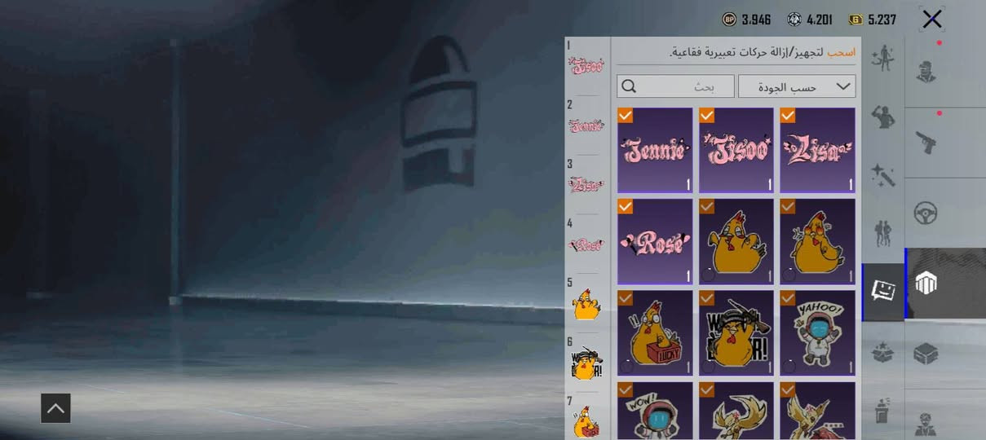Select the two-person emotes category icon

coord(882,233)
